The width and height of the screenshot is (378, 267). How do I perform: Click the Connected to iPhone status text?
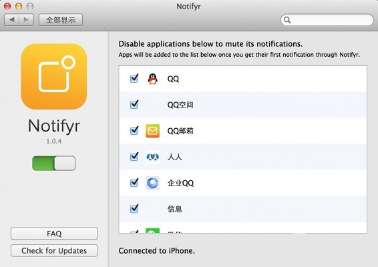pyautogui.click(x=157, y=250)
